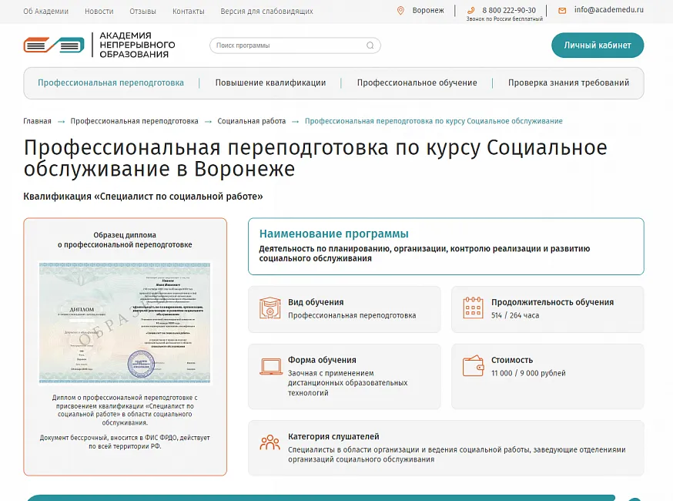Call the number 8 800 222-90-30
The width and height of the screenshot is (673, 501).
509,10
